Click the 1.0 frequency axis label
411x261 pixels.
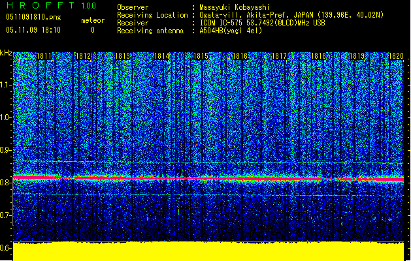(5, 117)
